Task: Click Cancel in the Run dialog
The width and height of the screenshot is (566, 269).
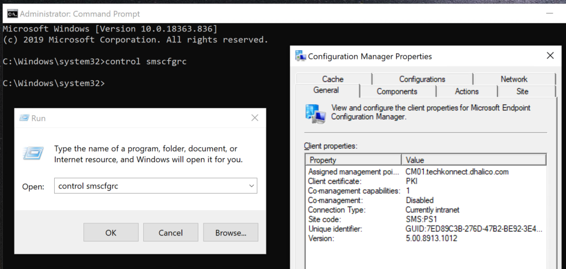Action: pos(171,233)
